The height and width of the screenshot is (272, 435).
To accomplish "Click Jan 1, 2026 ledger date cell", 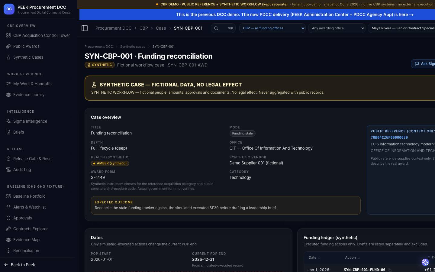I will (x=318, y=270).
